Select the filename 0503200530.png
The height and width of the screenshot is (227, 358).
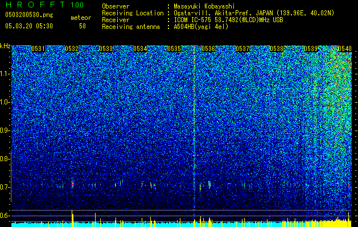[29, 15]
